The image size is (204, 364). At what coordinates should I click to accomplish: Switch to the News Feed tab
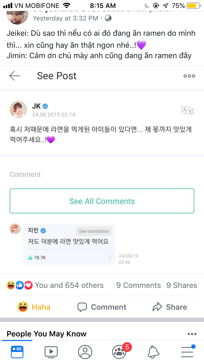tap(17, 352)
